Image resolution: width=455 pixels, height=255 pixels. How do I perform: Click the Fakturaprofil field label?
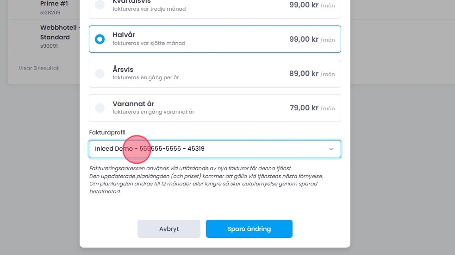107,133
